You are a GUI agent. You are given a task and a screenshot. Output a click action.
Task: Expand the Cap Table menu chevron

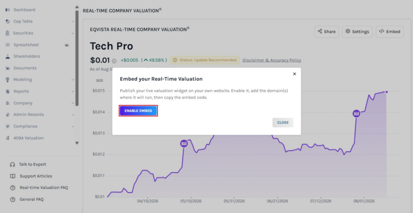coord(73,22)
